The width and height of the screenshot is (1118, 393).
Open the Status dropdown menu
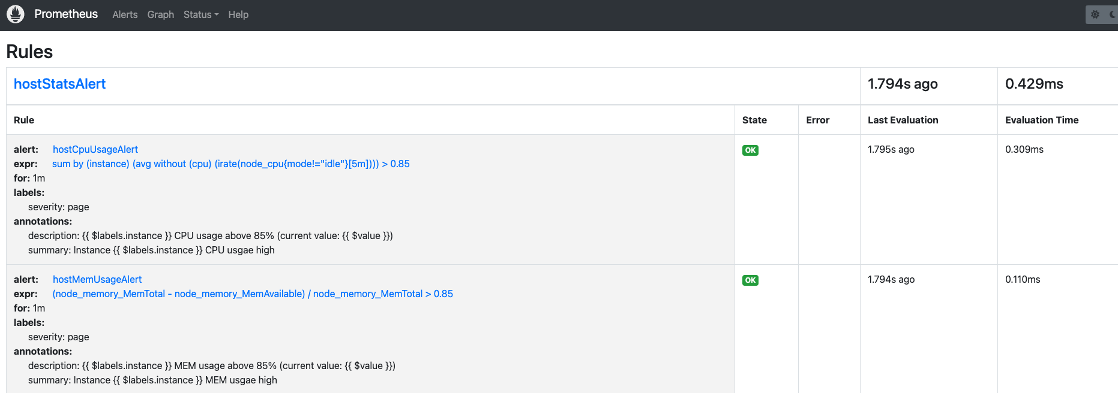(x=200, y=14)
